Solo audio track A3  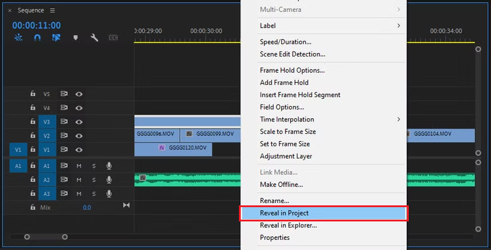click(94, 194)
